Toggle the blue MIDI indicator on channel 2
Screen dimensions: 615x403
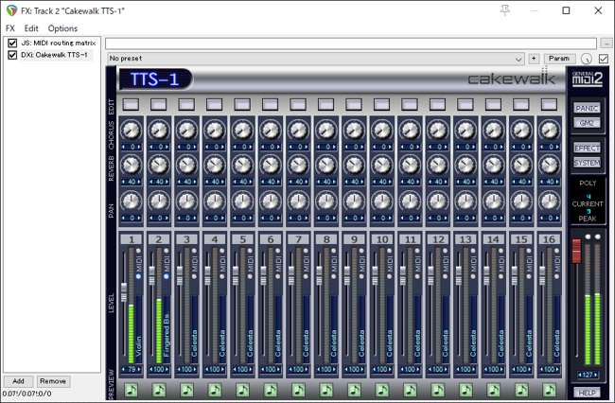click(167, 276)
